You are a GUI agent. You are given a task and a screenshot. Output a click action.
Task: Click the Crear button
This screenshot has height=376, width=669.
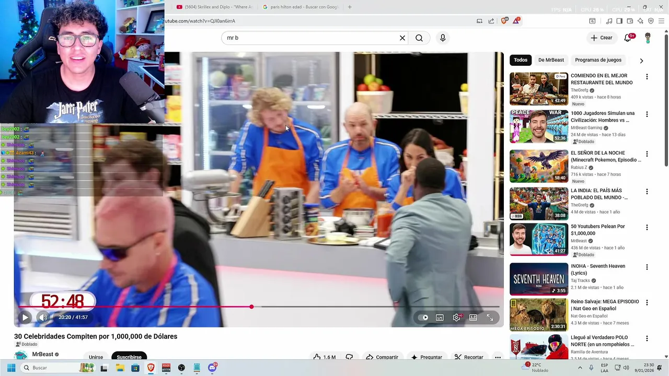coord(601,38)
